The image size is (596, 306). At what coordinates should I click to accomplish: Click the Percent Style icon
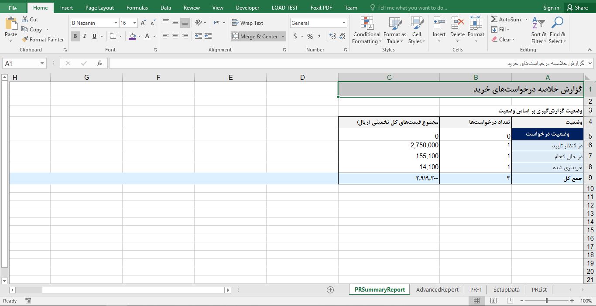[x=310, y=36]
